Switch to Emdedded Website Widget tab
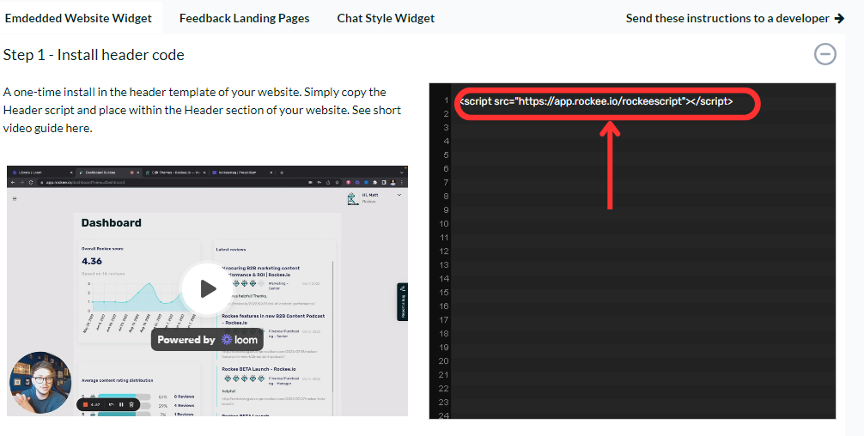Image resolution: width=864 pixels, height=436 pixels. click(78, 18)
